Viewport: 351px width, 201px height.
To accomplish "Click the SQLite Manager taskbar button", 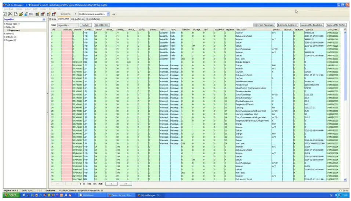I will (149, 195).
